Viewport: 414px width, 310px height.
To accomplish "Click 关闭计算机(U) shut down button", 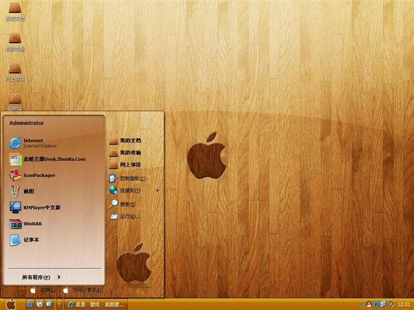I will 83,291.
